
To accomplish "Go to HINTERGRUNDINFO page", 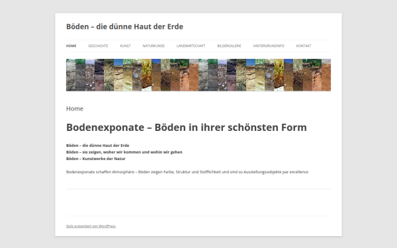I will coord(269,46).
